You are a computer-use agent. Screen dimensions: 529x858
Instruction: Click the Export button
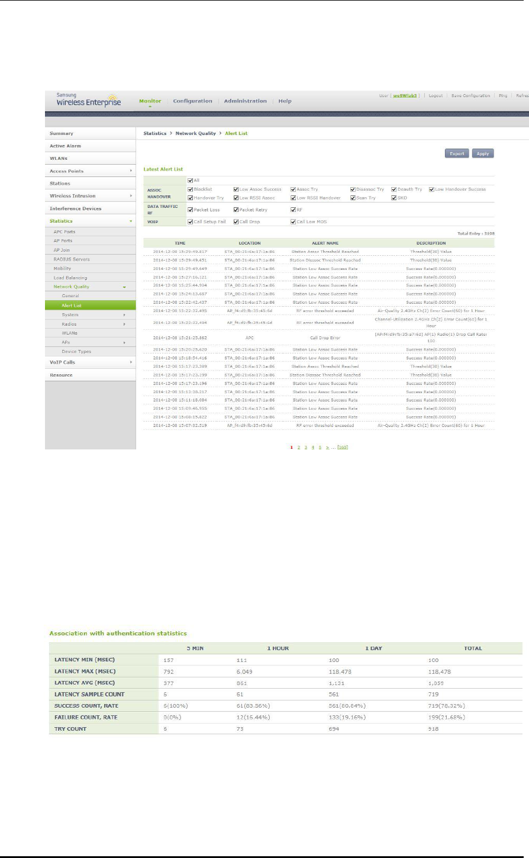(457, 153)
